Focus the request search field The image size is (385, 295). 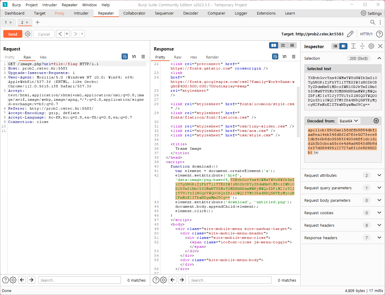[79, 280]
